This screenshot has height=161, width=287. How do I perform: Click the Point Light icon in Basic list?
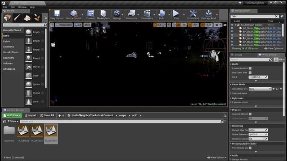click(29, 58)
